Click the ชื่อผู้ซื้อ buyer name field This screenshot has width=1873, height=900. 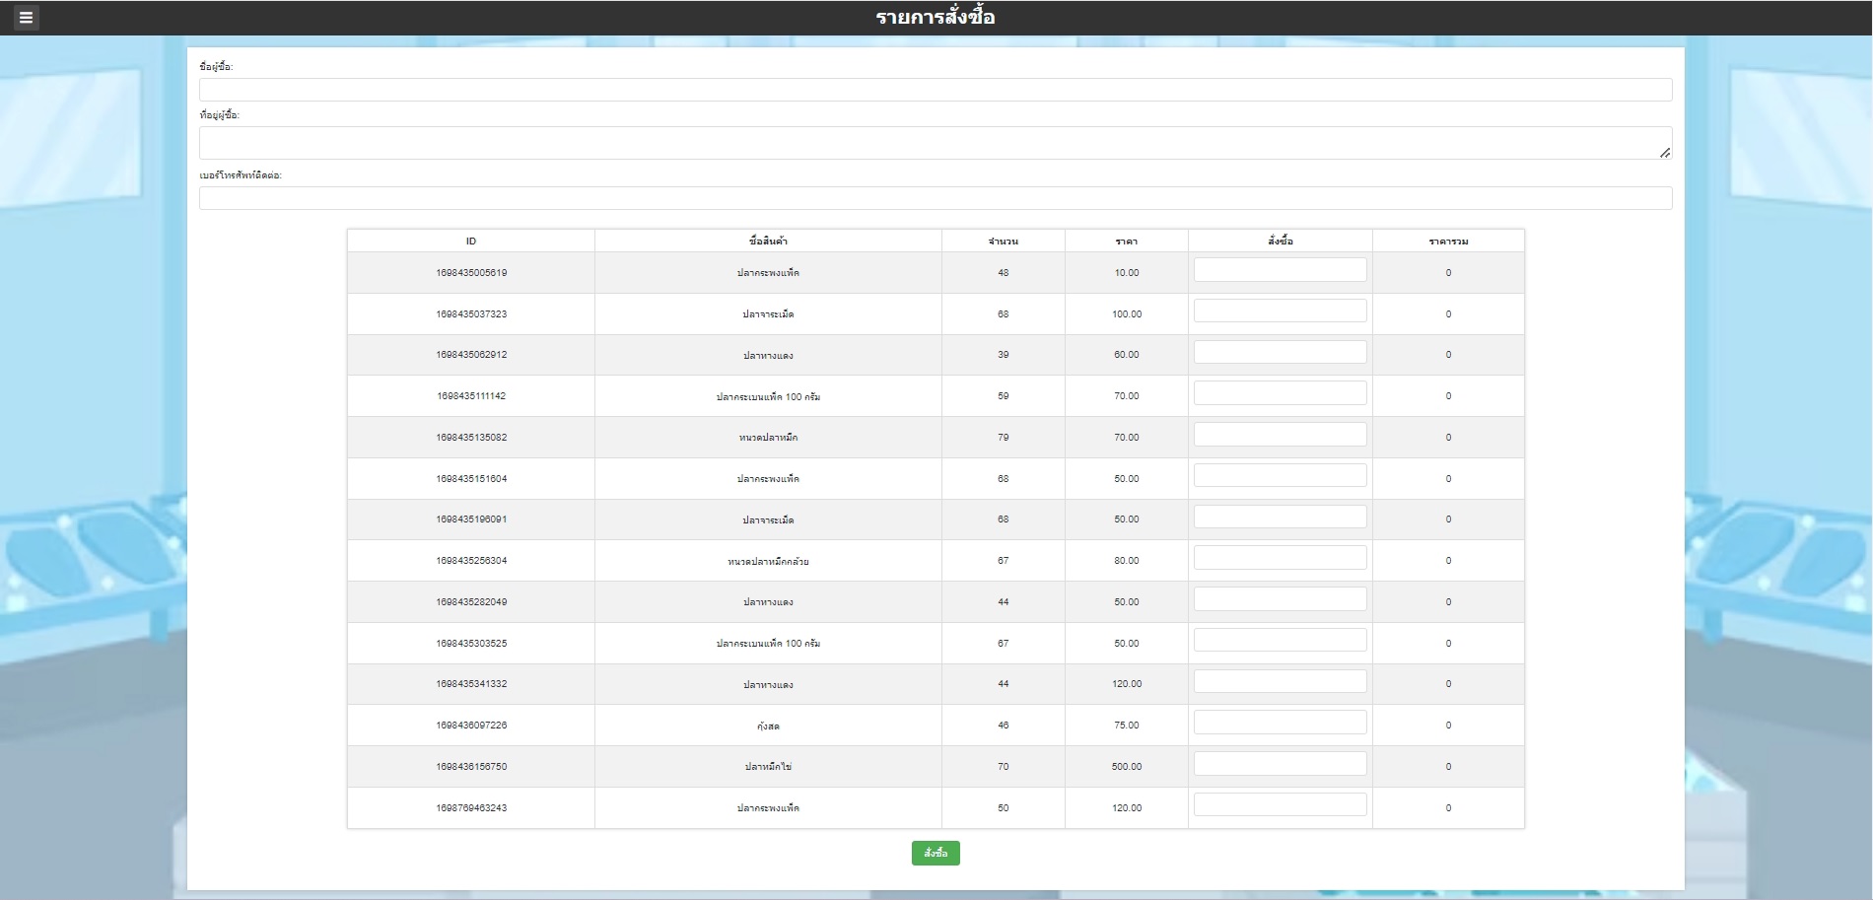coord(935,90)
